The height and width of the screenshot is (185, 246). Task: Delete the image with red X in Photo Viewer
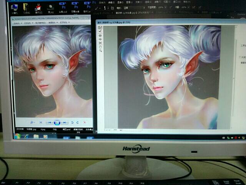85,123
